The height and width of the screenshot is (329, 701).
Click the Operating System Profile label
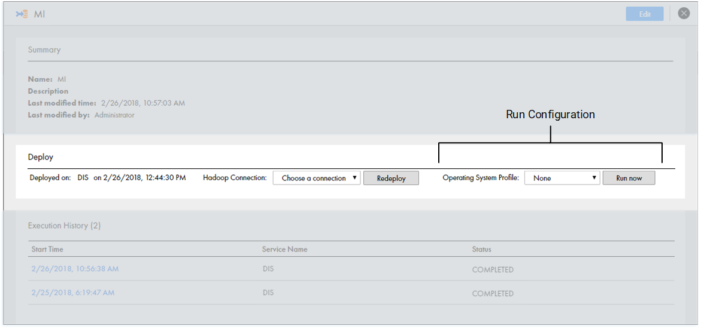481,177
